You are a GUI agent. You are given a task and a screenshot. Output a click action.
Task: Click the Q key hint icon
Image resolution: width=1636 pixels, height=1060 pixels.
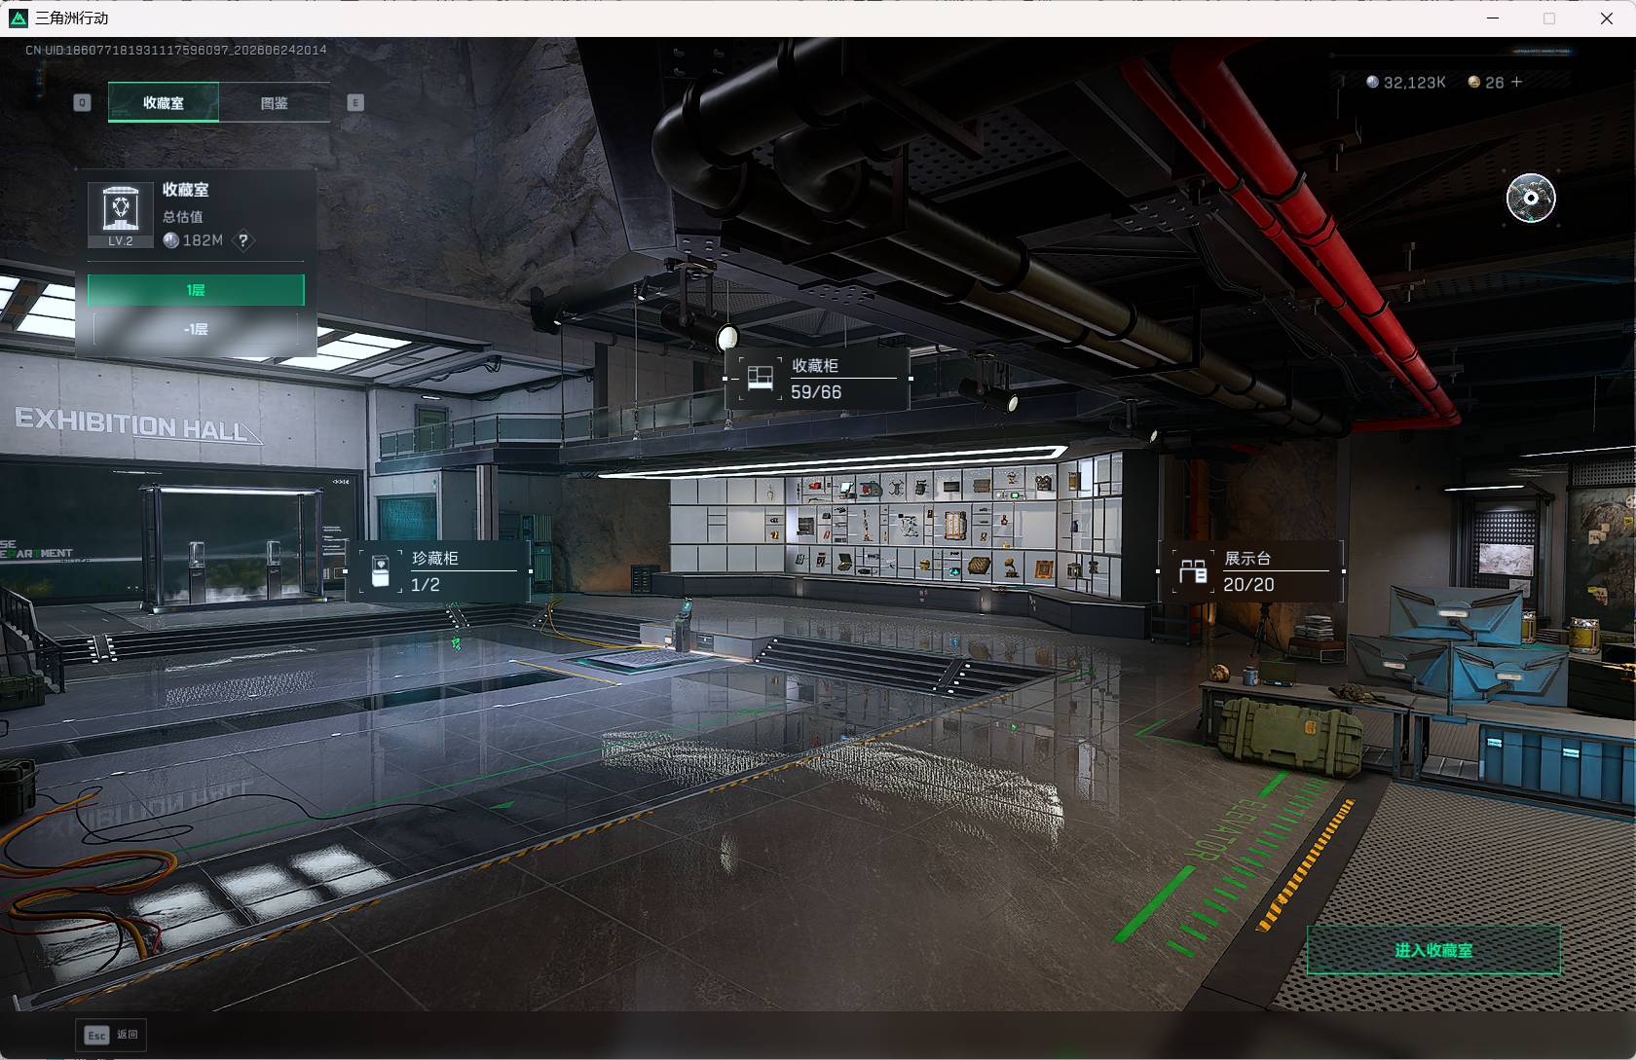pos(82,102)
